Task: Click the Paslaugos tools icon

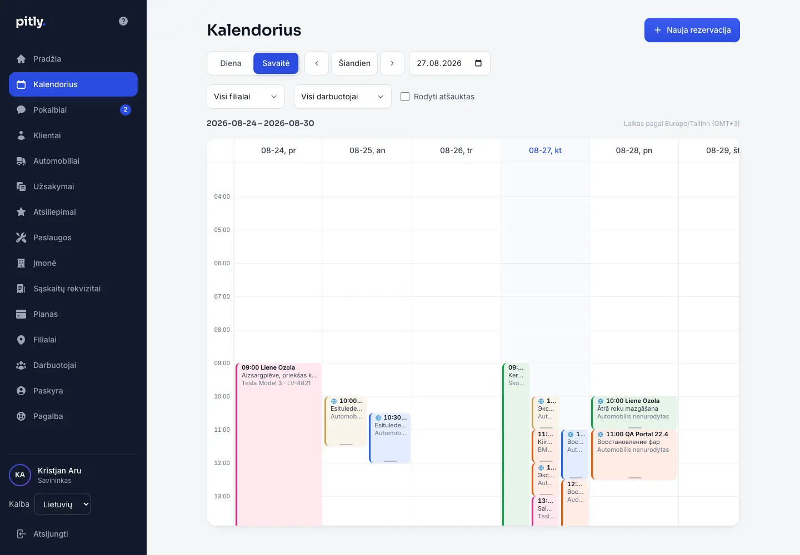Action: [21, 238]
